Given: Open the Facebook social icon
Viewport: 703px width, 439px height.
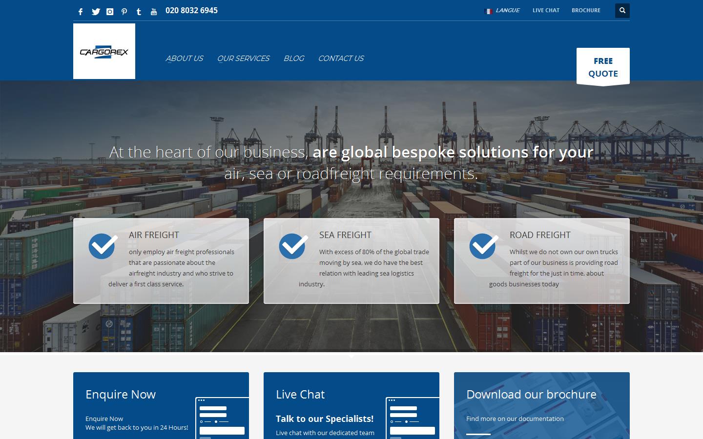Looking at the screenshot, I should pos(81,12).
